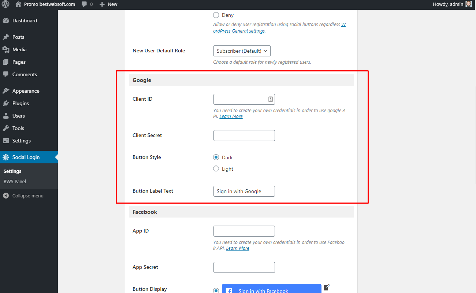Open the New User Default Role dropdown
The image size is (476, 293).
(242, 51)
